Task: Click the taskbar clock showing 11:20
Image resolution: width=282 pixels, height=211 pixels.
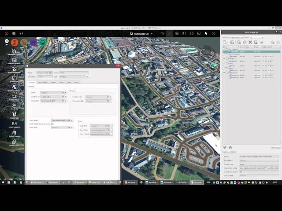Action: coord(275,182)
